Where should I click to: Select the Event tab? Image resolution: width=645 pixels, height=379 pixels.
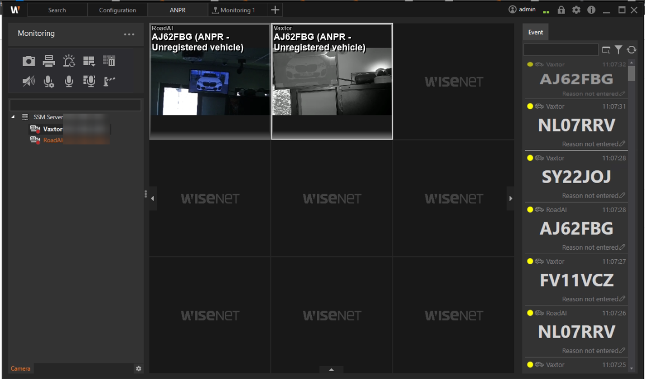pyautogui.click(x=536, y=32)
